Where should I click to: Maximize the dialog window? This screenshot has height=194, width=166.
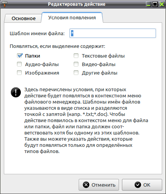tap(155, 4)
